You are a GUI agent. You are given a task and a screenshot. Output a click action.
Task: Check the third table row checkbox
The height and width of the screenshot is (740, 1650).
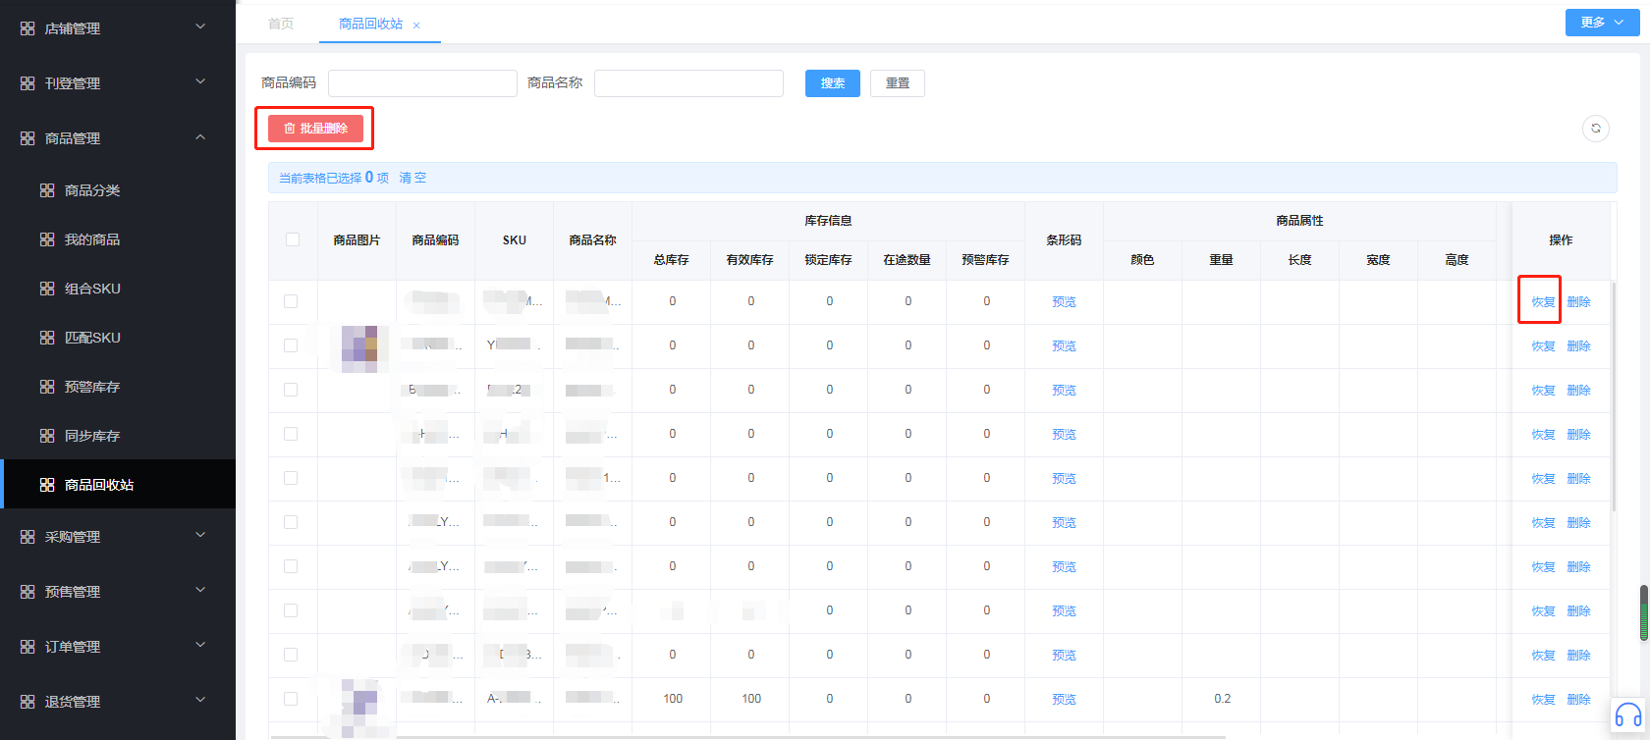[291, 390]
